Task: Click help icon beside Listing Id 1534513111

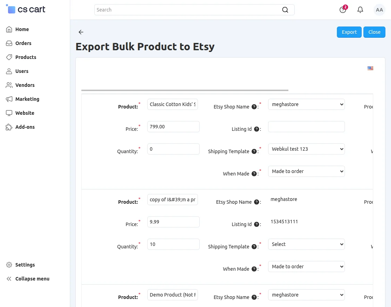Action: tap(257, 224)
